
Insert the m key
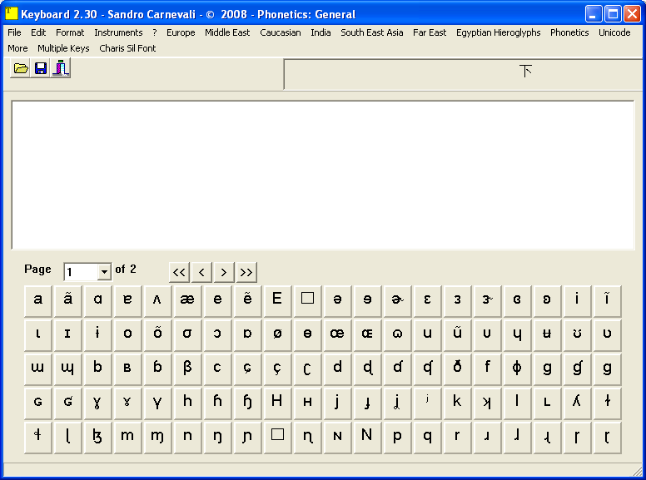[x=127, y=438]
